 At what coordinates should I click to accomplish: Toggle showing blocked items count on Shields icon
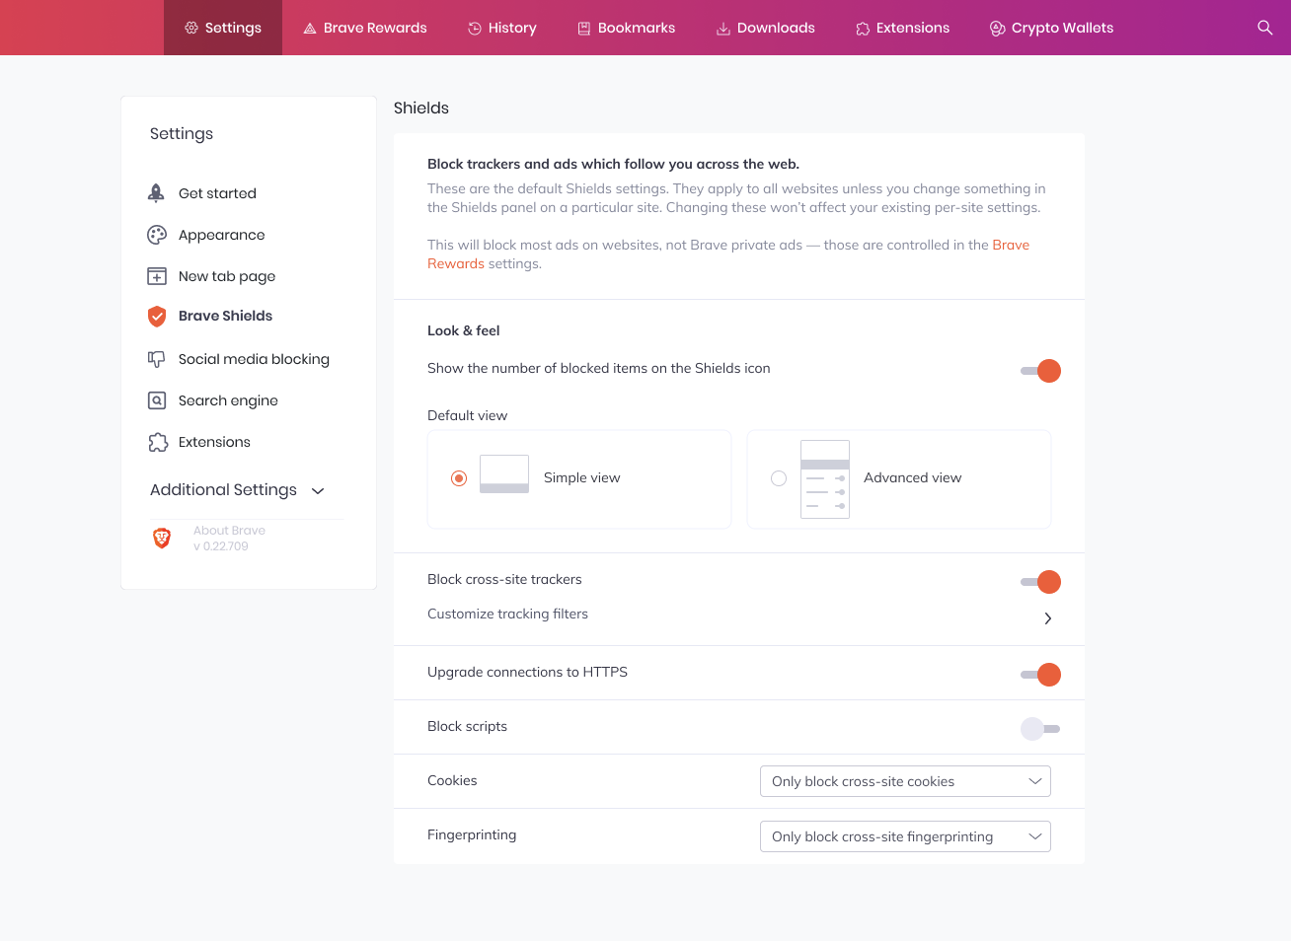coord(1040,371)
